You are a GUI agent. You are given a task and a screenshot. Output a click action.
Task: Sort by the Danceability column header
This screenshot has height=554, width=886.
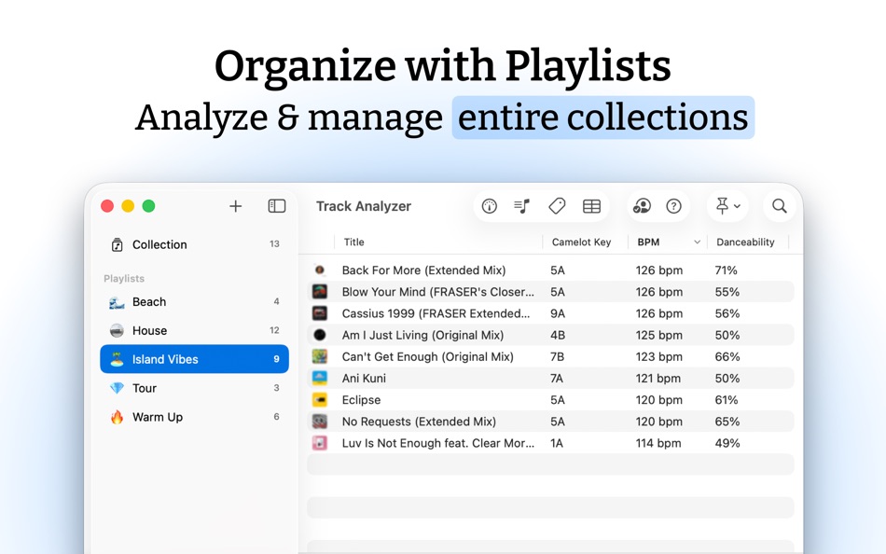tap(746, 242)
